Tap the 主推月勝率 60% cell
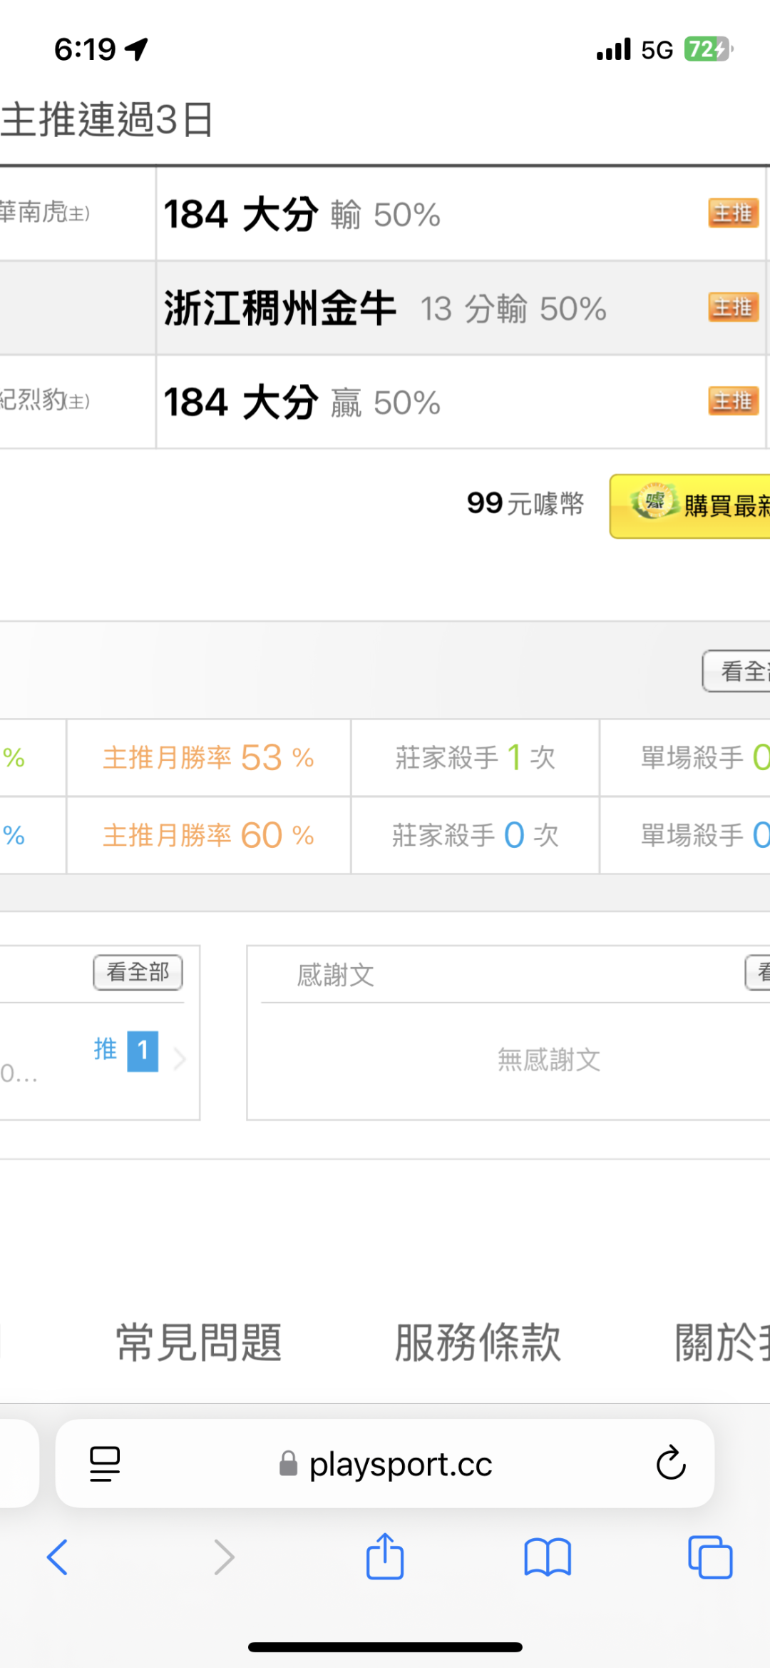This screenshot has height=1668, width=770. pyautogui.click(x=208, y=835)
